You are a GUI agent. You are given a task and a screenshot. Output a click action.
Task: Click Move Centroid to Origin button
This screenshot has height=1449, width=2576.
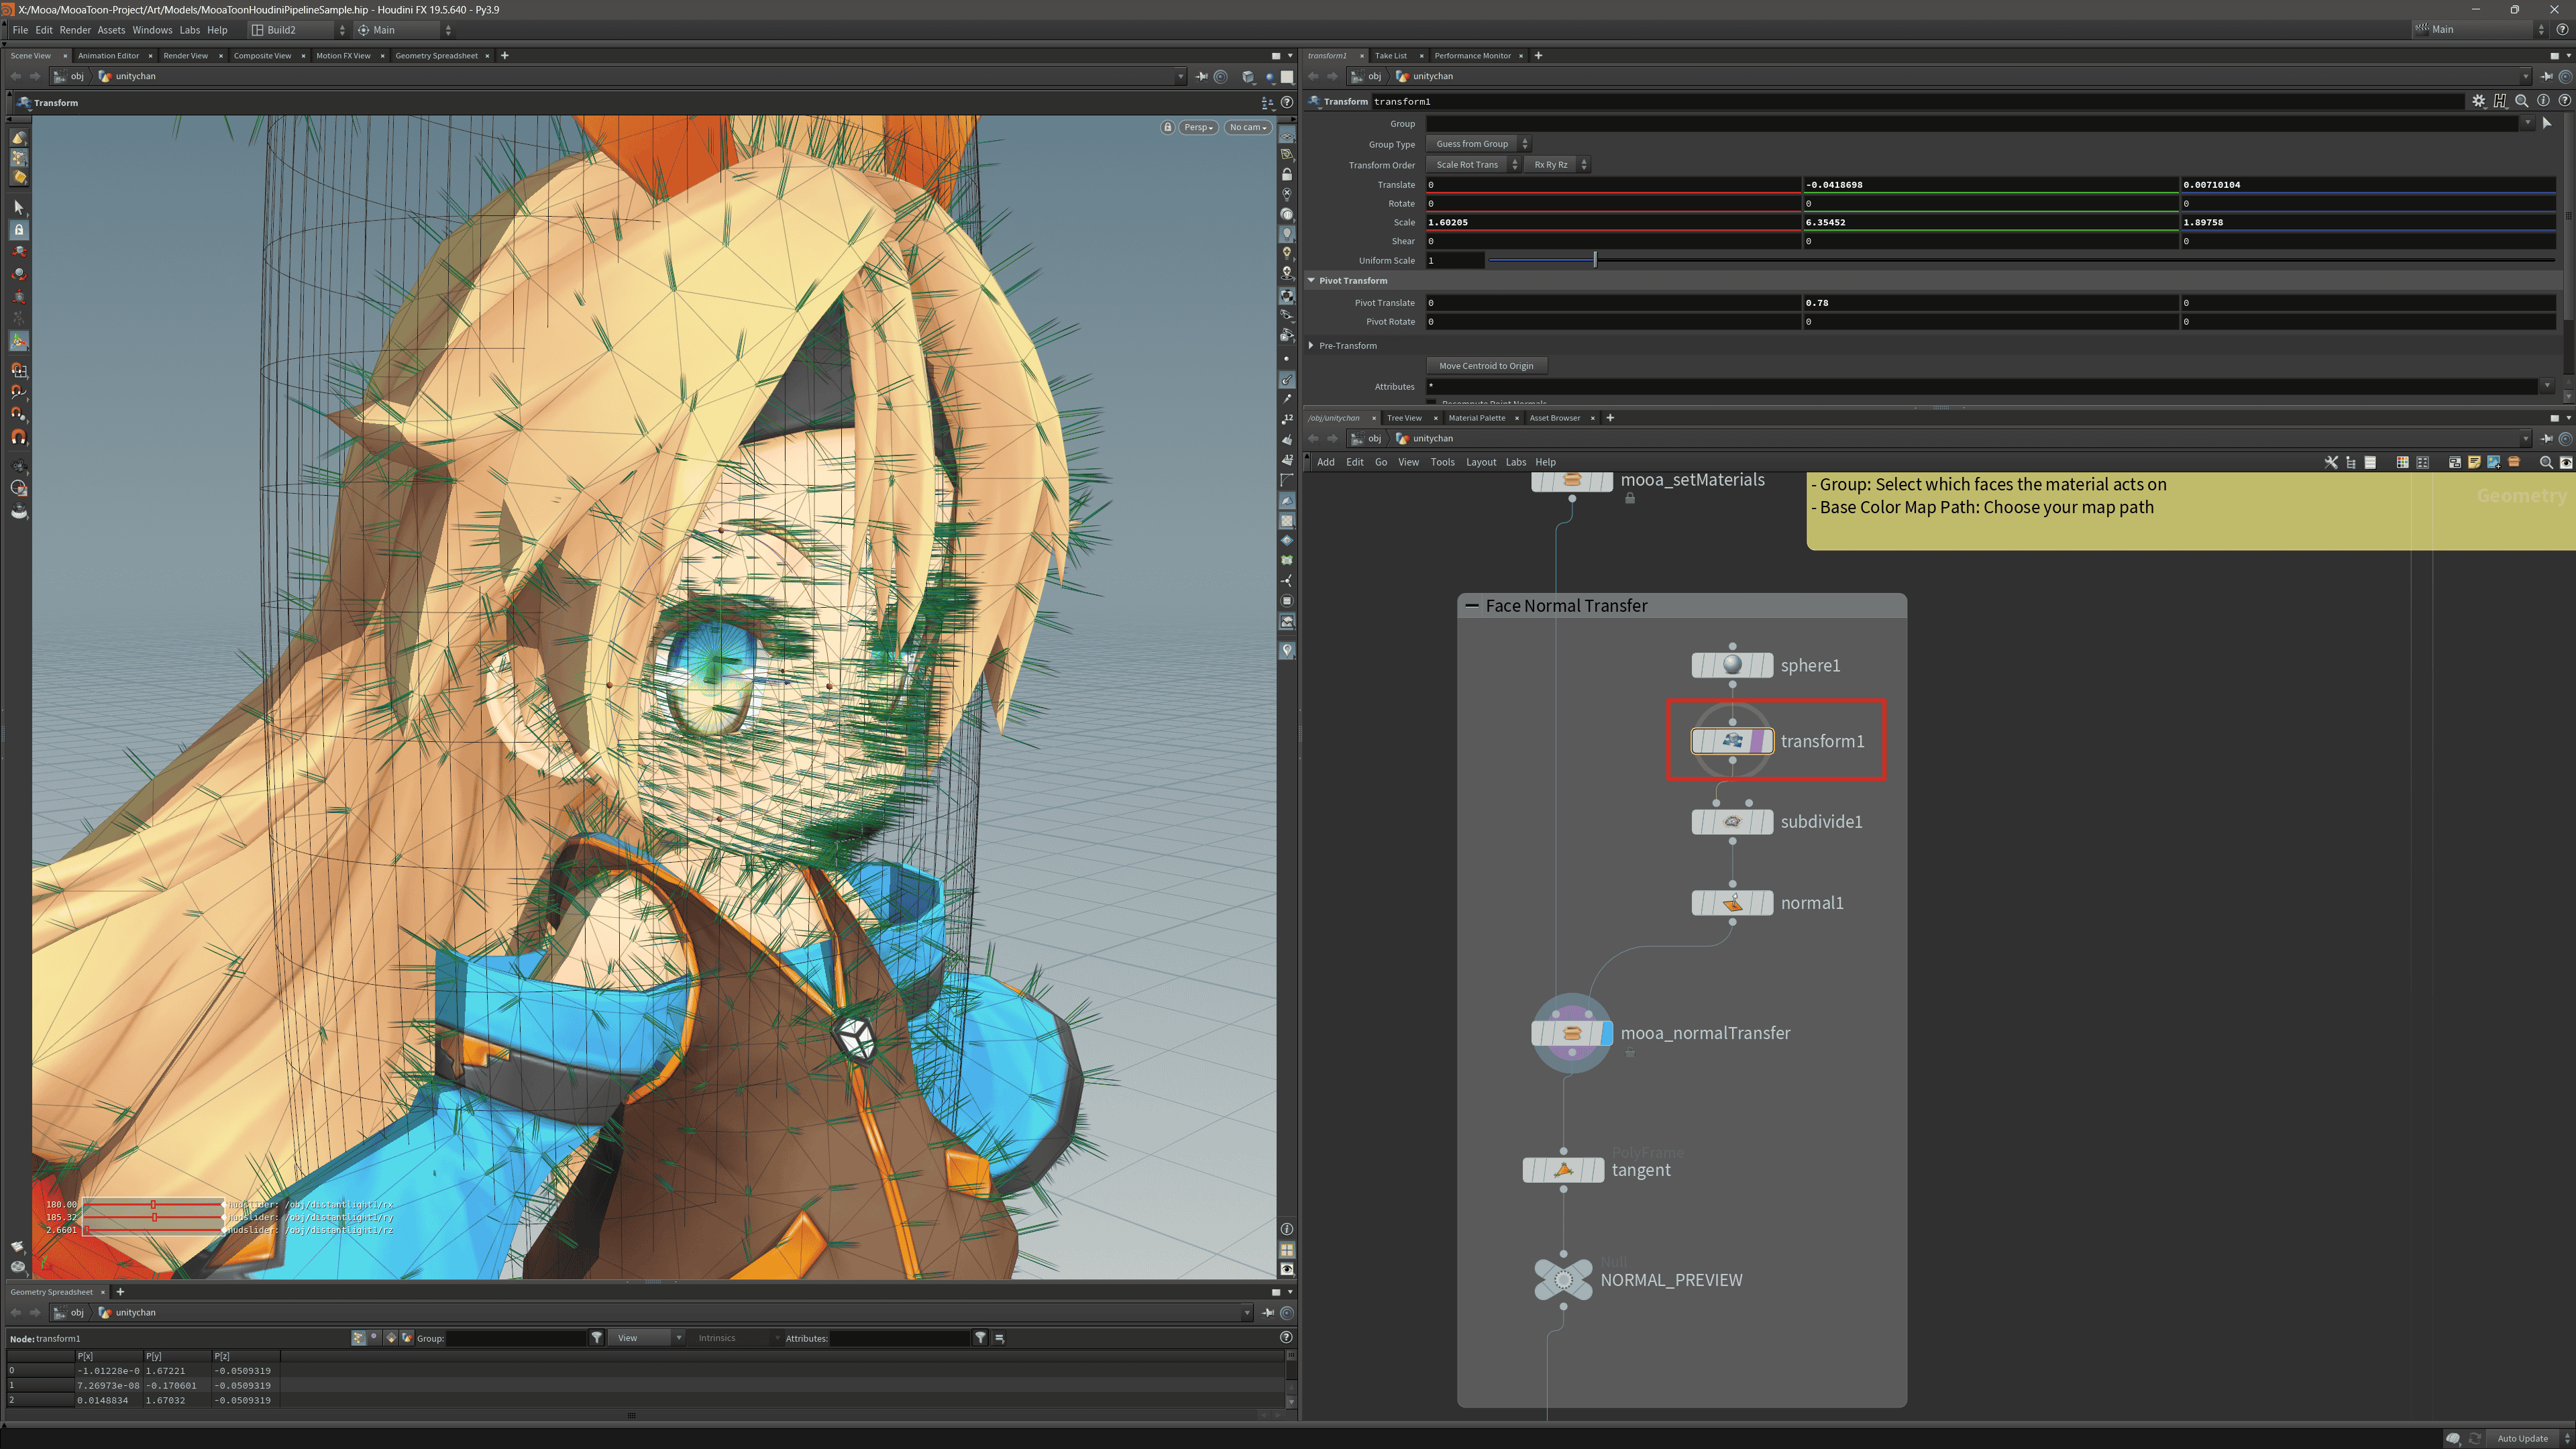(x=1486, y=366)
